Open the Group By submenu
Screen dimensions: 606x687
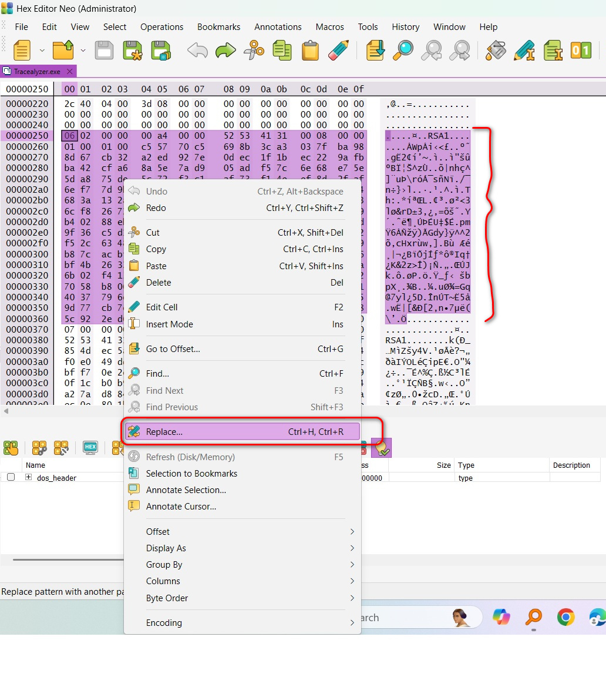click(x=243, y=564)
